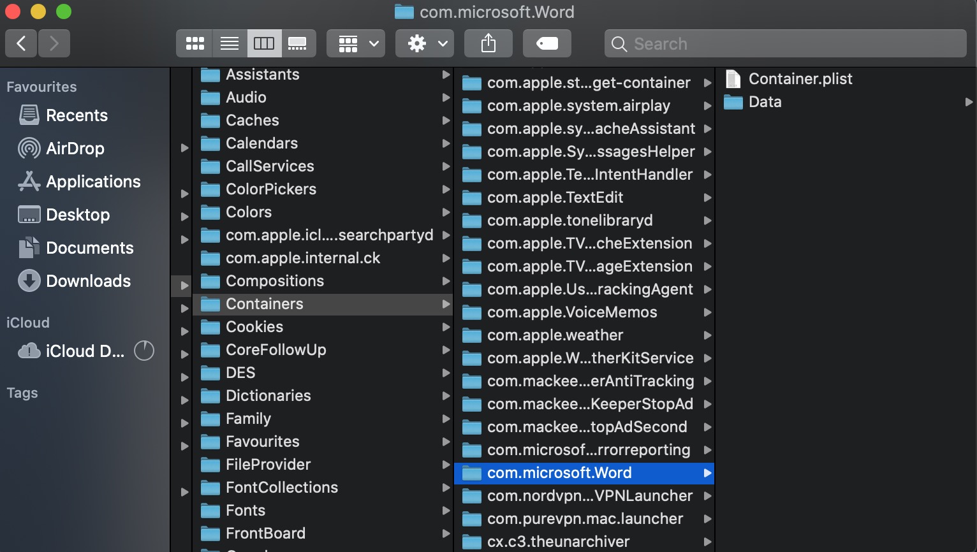Select com.apple.icl....searchpartyd folder
The width and height of the screenshot is (977, 552).
[323, 235]
